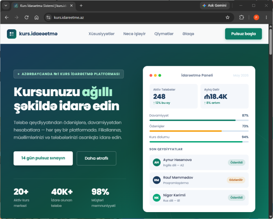Maximize the browser window
The image size is (273, 219).
[x=253, y=6]
